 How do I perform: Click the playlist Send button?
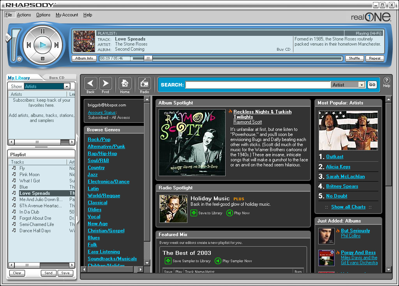(x=48, y=273)
